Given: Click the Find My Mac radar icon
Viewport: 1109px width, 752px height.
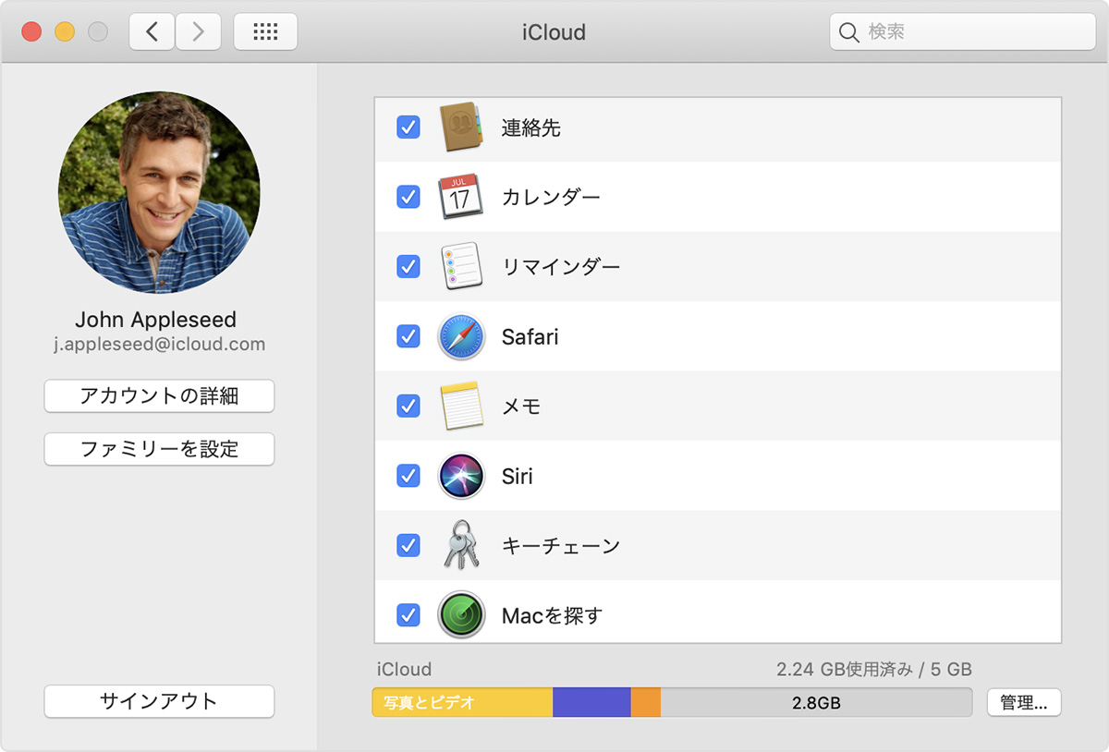Looking at the screenshot, I should tap(460, 614).
